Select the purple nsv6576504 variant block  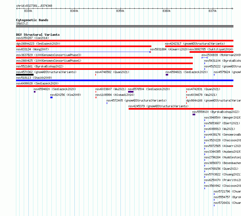131,92
